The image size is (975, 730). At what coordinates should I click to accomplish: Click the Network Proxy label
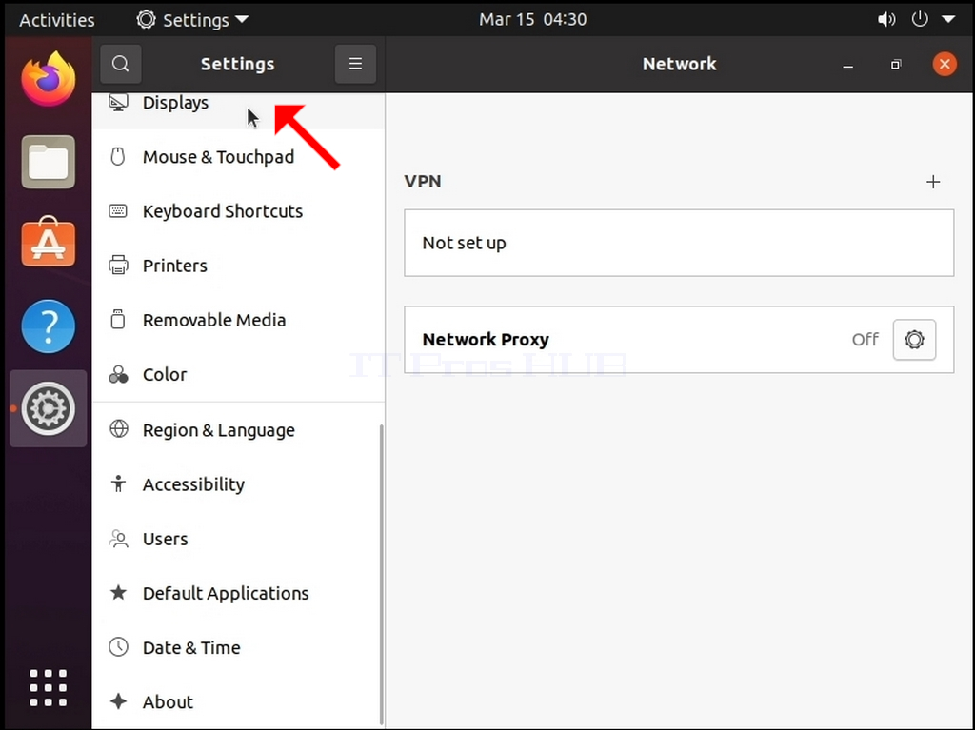click(486, 340)
